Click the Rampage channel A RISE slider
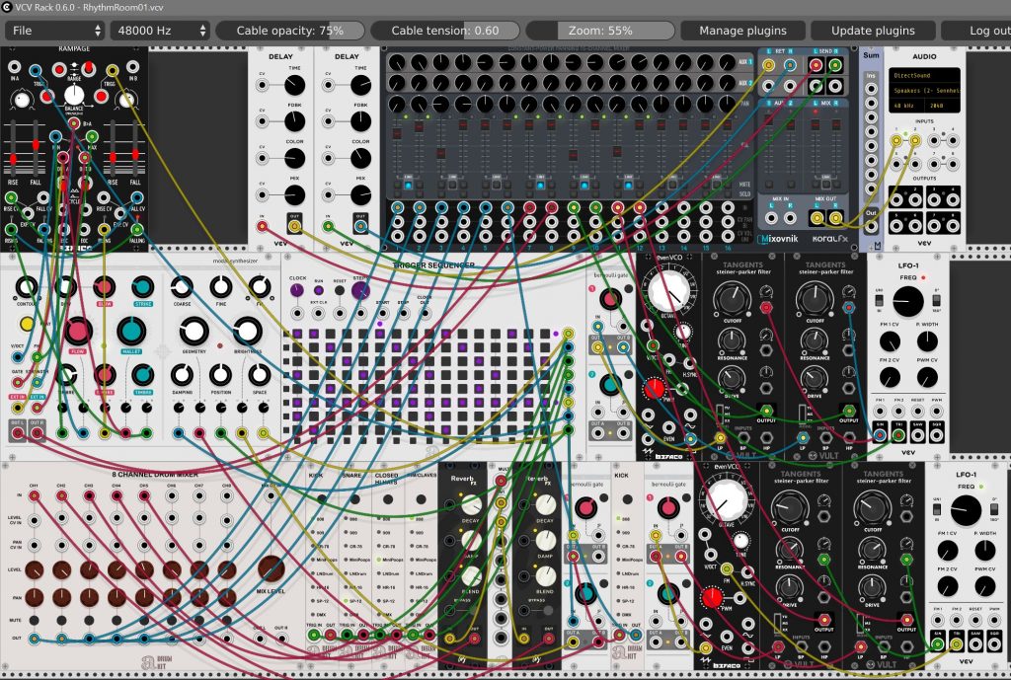The width and height of the screenshot is (1011, 680). click(x=12, y=150)
